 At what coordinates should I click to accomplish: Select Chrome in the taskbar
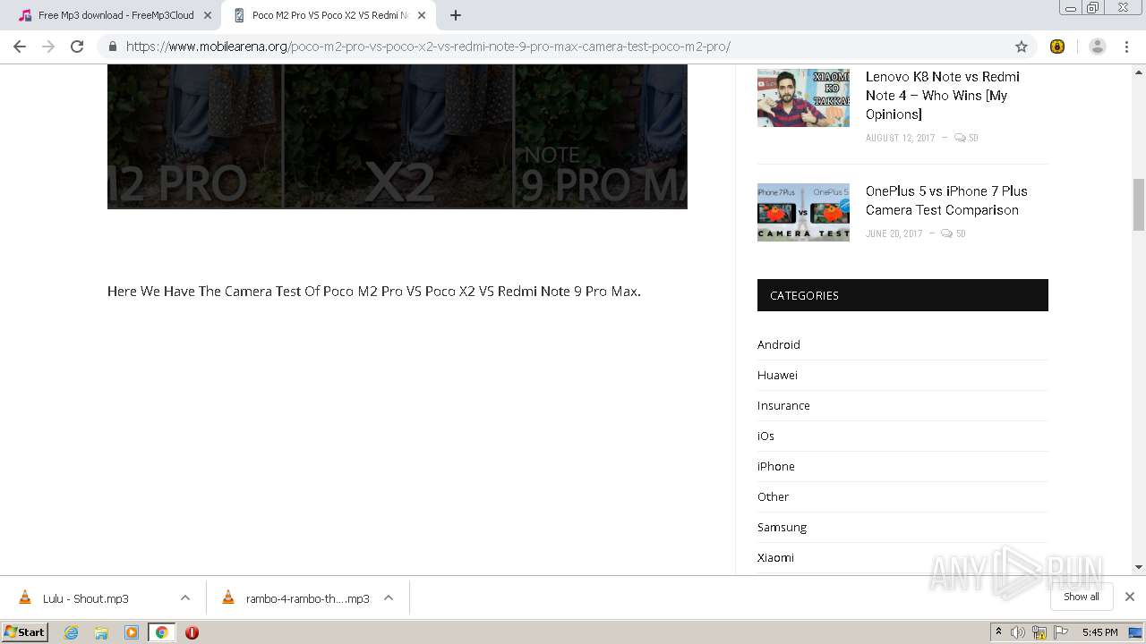pos(161,632)
